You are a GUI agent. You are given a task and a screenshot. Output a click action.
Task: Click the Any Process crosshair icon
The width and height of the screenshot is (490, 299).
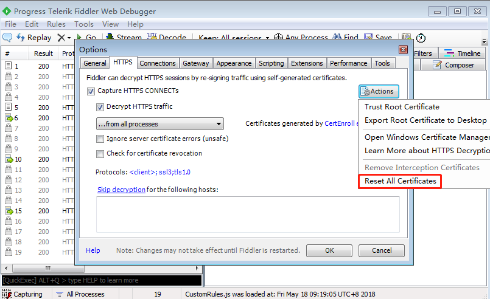tap(278, 36)
